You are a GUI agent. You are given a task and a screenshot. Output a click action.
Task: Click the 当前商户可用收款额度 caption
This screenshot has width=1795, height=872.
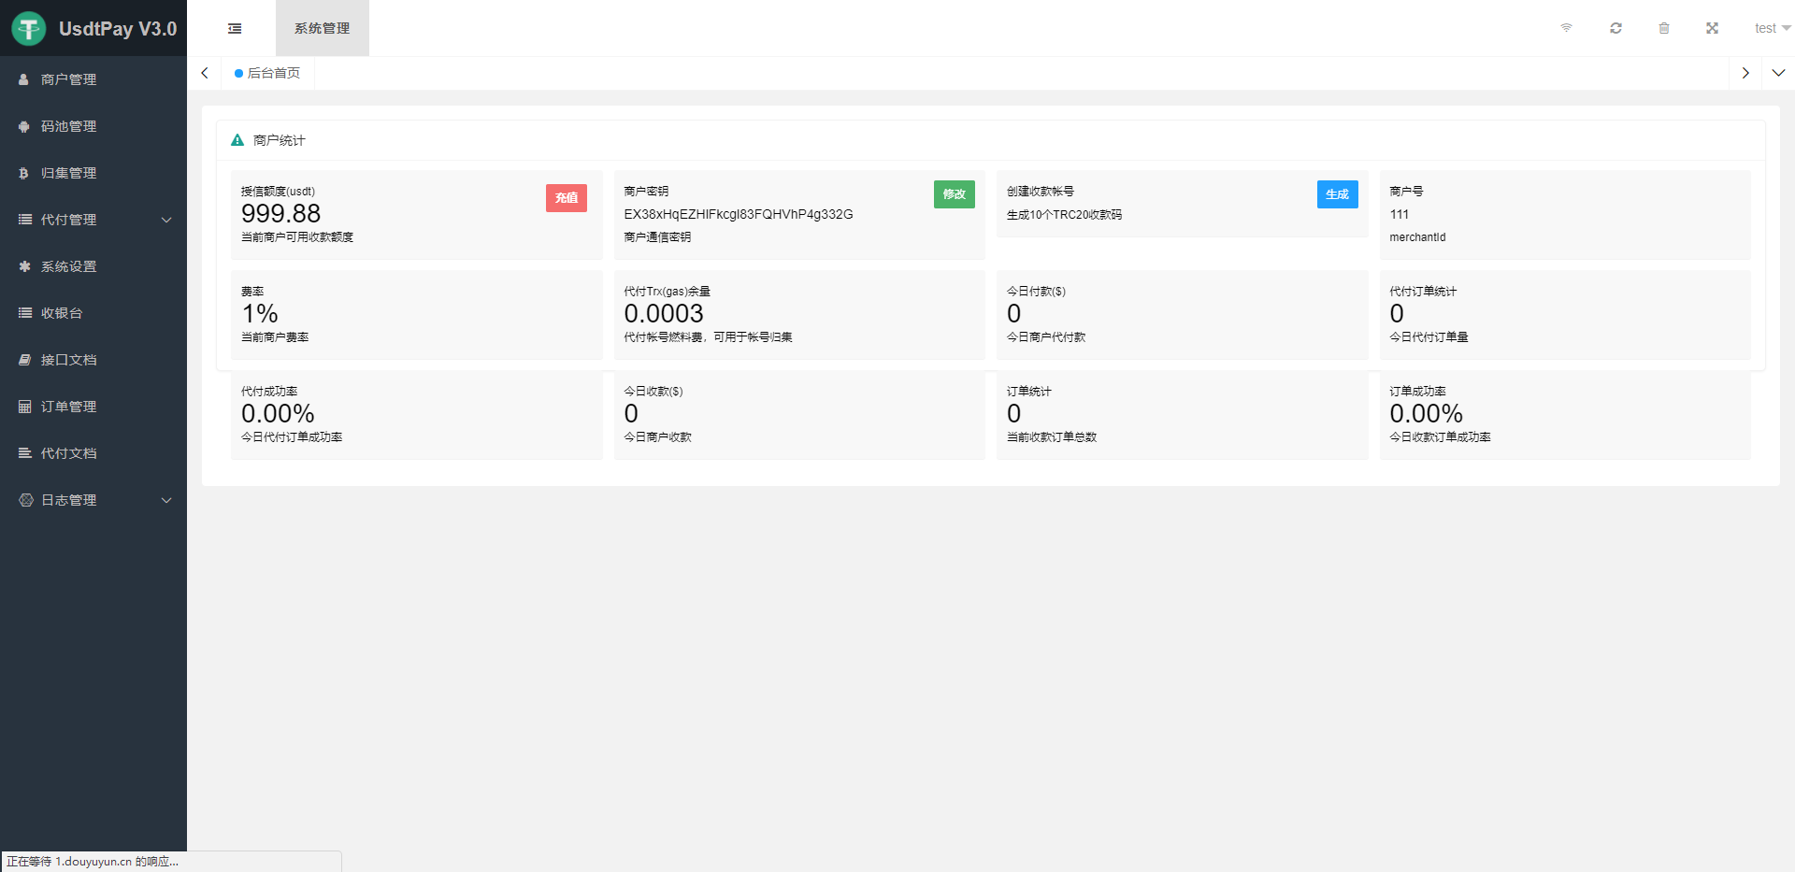[297, 237]
